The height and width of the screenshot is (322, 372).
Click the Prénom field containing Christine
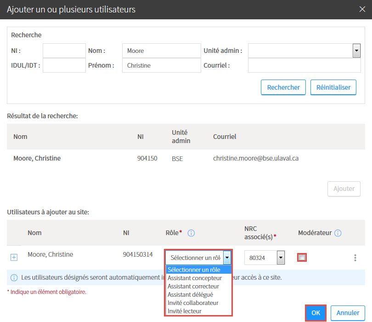pos(162,65)
